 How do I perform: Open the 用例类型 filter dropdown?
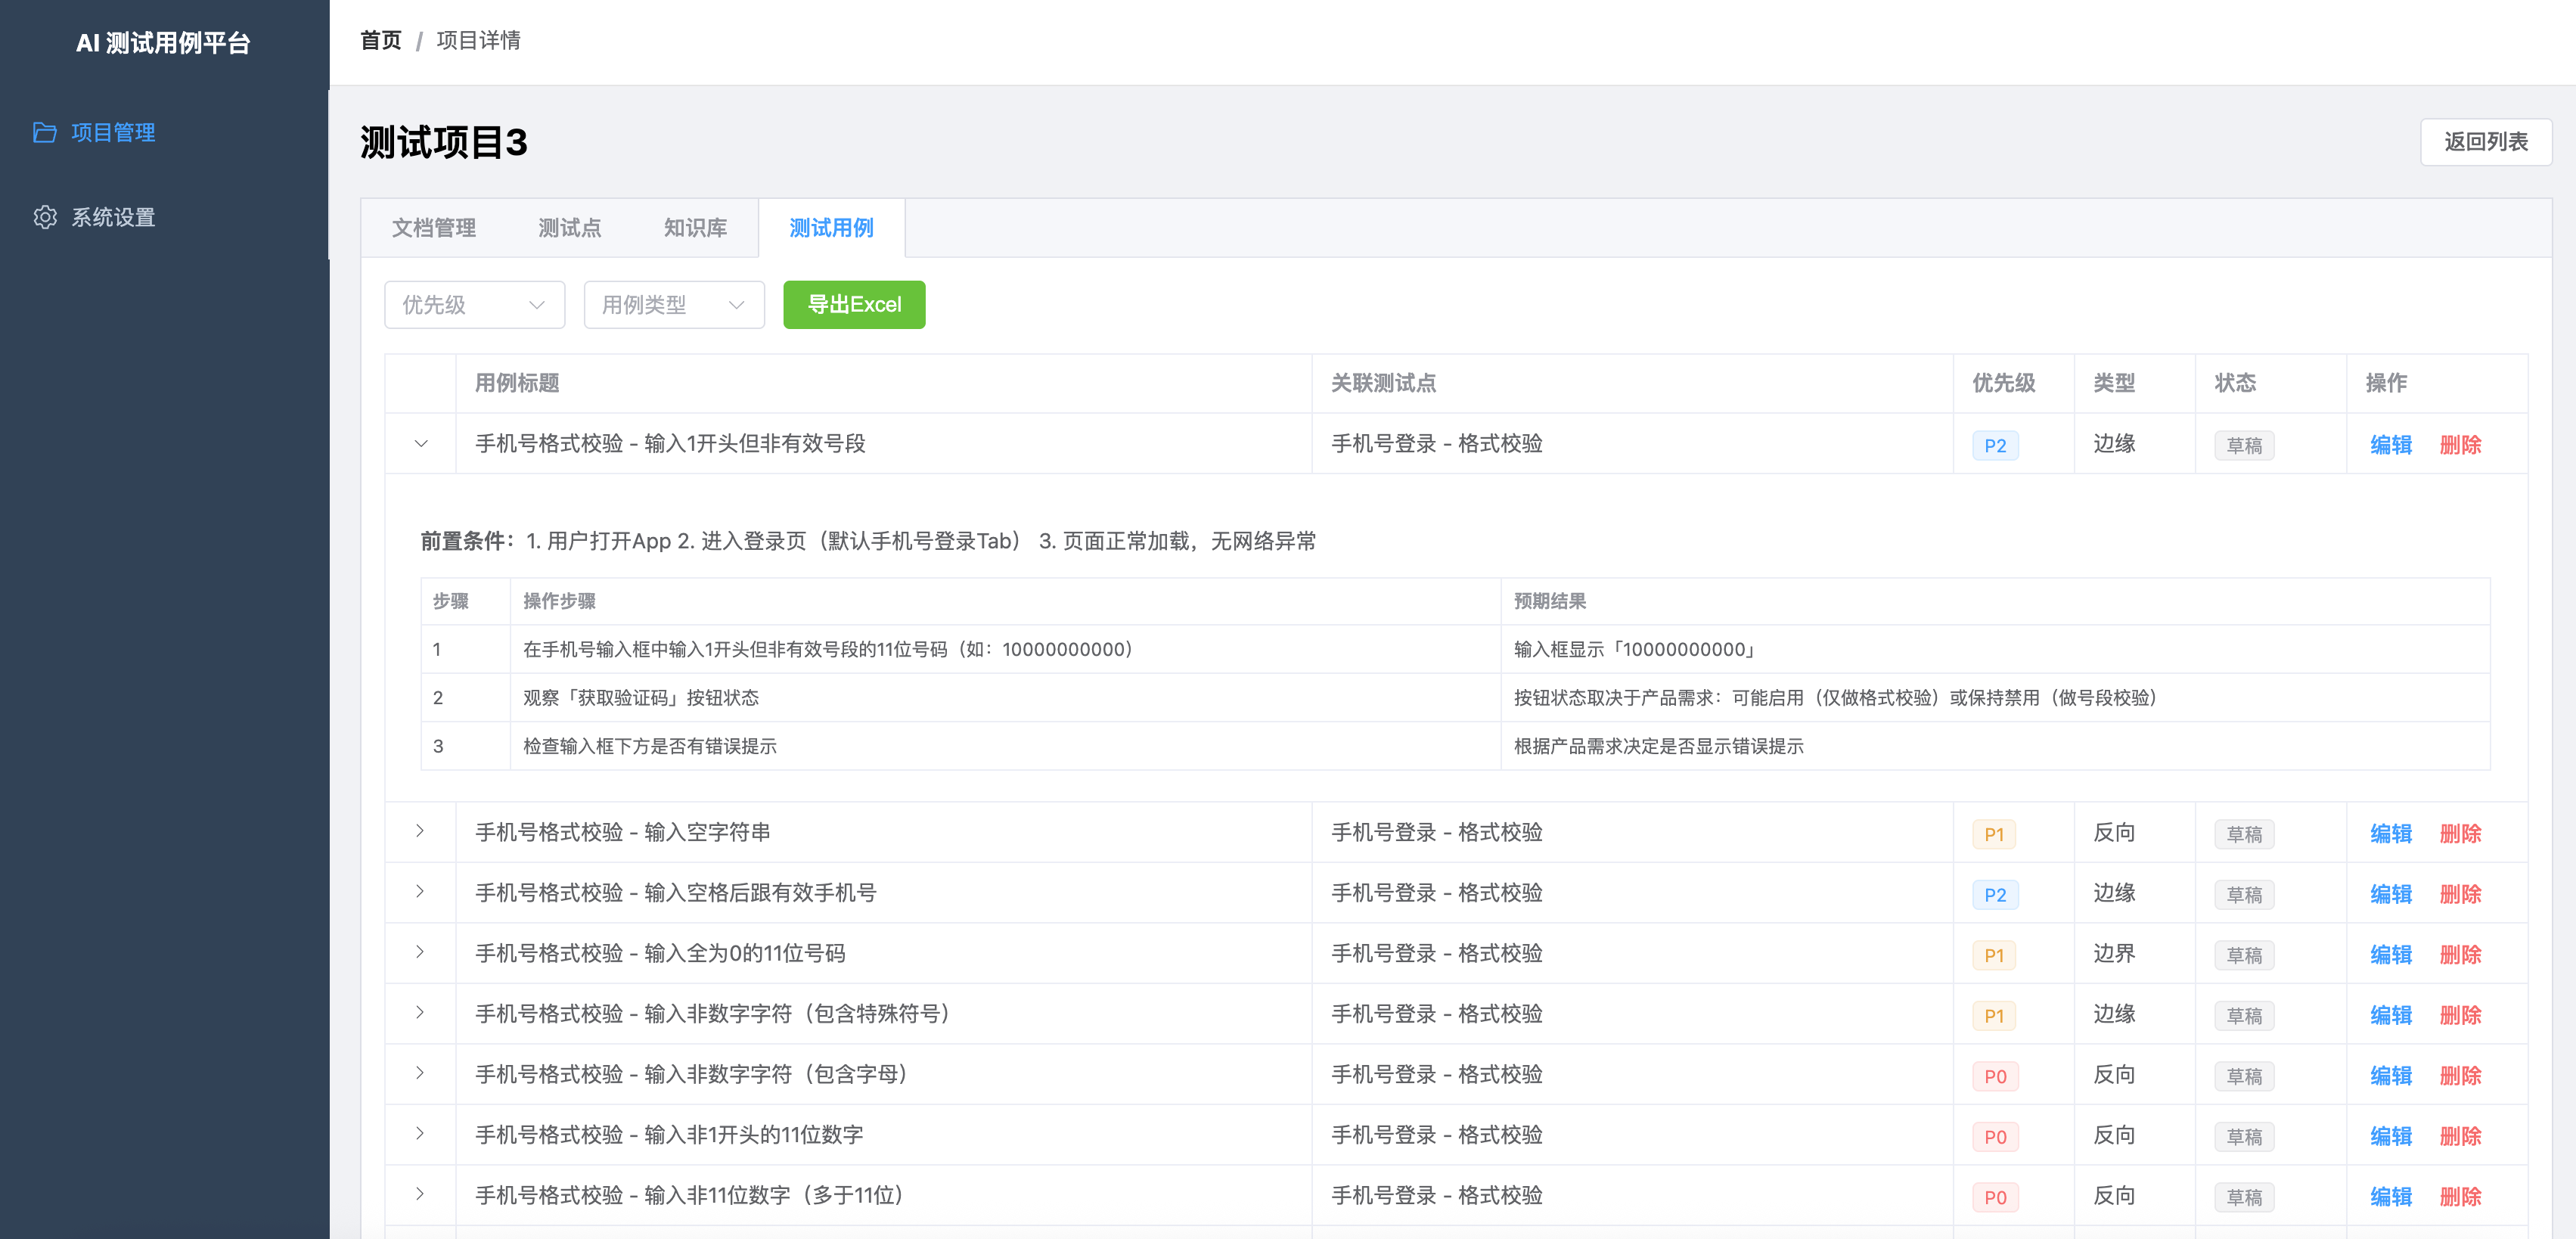[x=673, y=305]
